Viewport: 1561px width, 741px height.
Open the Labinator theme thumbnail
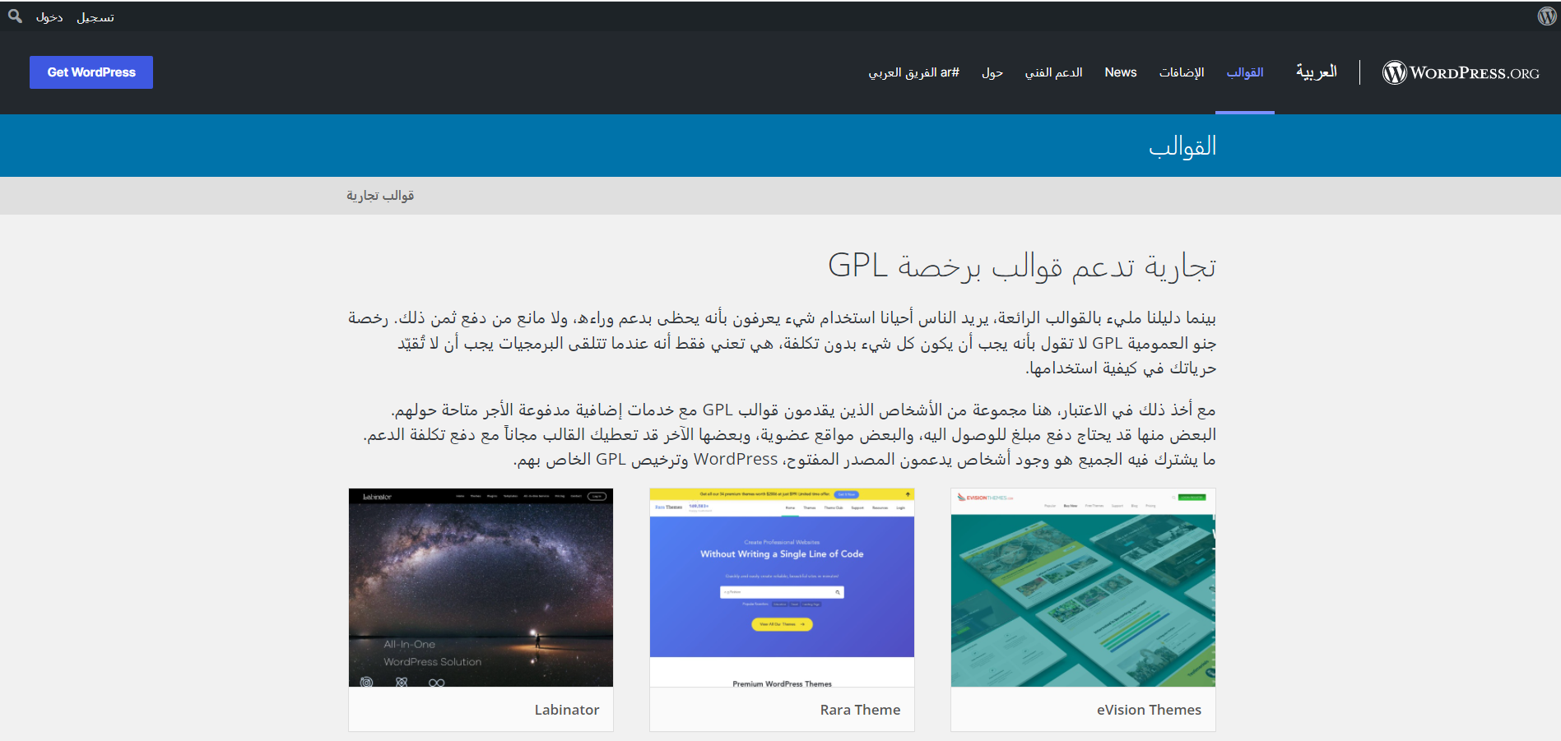[x=481, y=587]
